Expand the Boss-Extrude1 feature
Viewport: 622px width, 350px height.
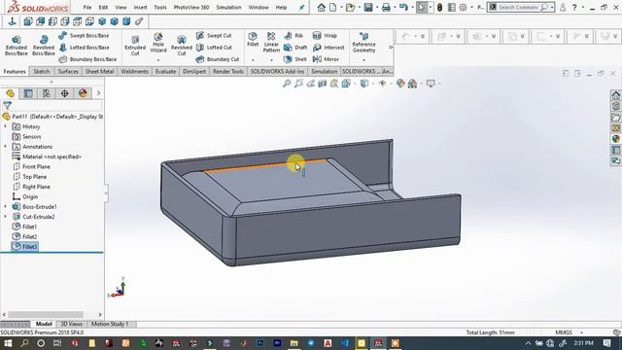(x=6, y=207)
